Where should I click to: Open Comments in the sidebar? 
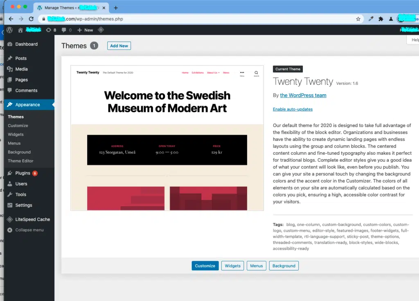(29, 91)
